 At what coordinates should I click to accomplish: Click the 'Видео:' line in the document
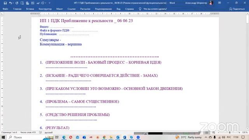pos(57,27)
